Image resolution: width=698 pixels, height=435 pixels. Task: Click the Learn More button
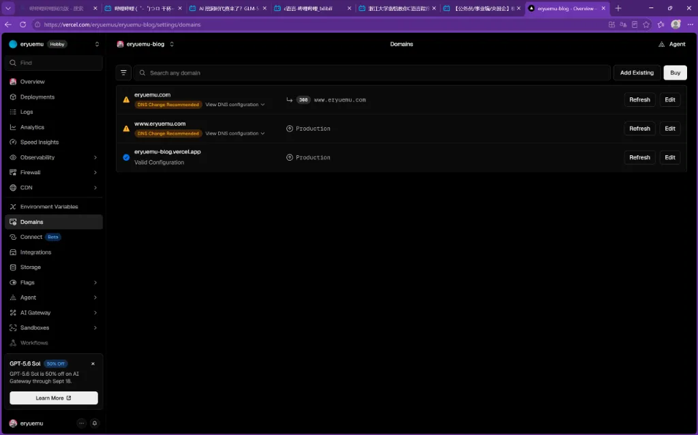[x=54, y=398]
